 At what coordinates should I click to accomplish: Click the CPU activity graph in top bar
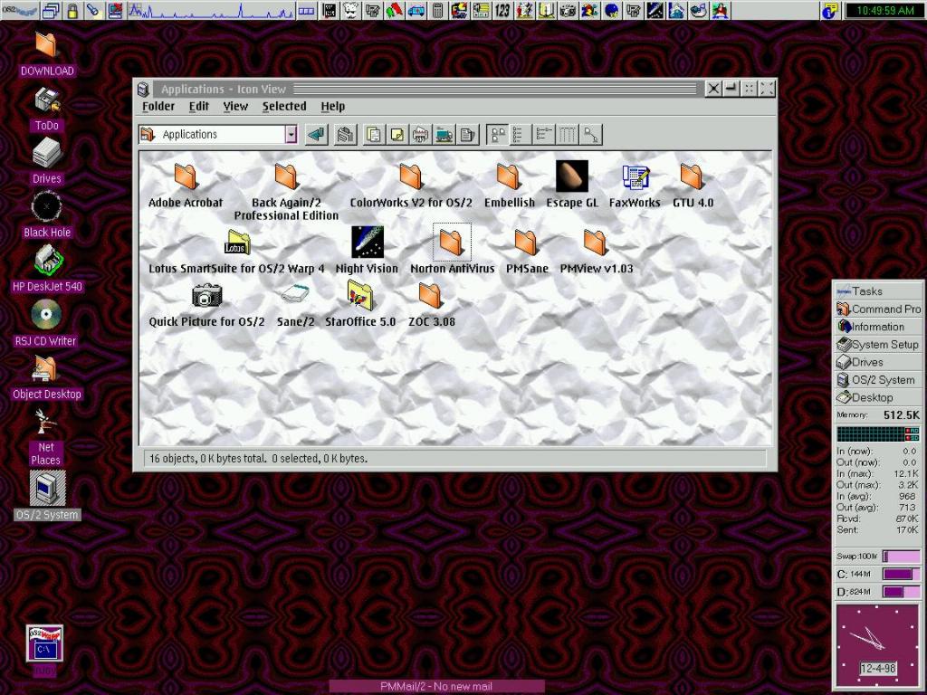(x=210, y=10)
